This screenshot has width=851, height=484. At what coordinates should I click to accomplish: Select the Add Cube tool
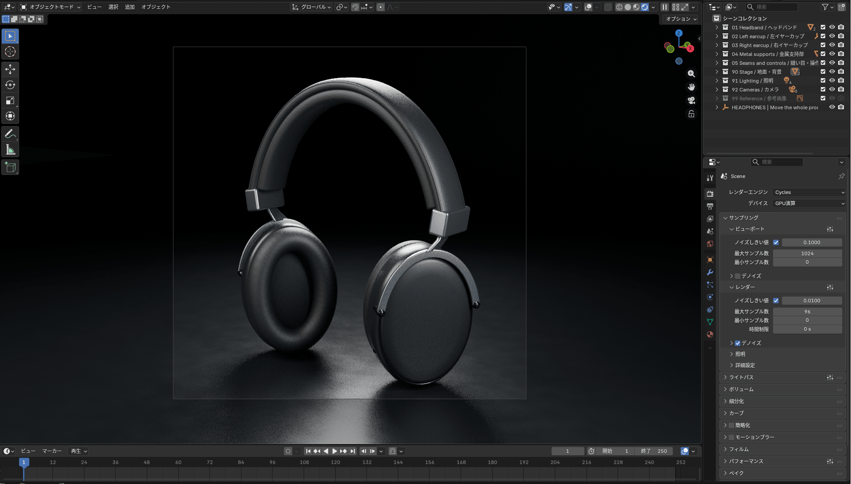(x=10, y=167)
